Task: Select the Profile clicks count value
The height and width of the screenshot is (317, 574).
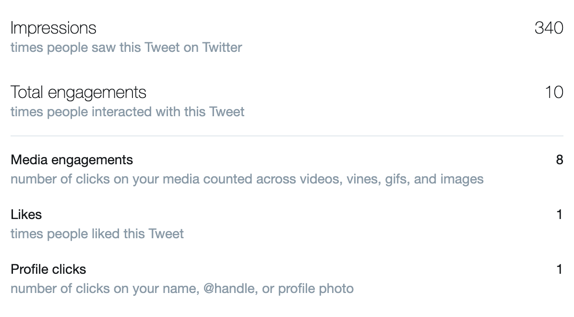Action: (x=559, y=269)
